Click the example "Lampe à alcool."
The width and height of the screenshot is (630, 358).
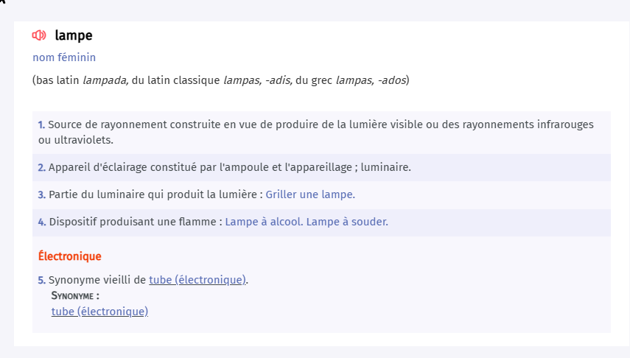click(x=263, y=222)
